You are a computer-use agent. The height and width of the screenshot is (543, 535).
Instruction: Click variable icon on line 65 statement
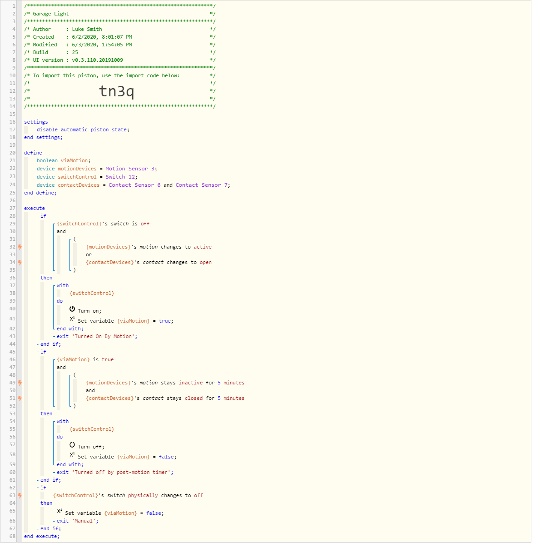[59, 511]
